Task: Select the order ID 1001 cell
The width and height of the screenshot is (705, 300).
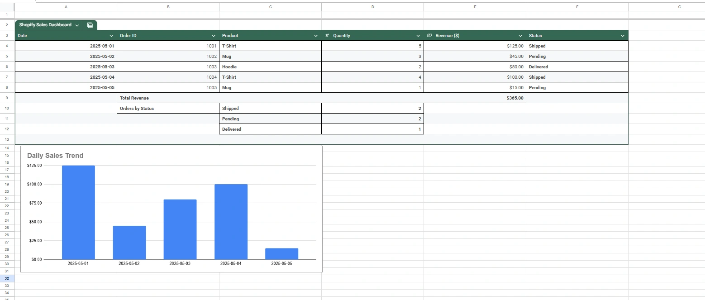Action: click(168, 46)
